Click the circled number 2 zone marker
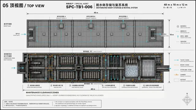Image resolution: width=196 pixels, height=110 pixels. [x=51, y=86]
